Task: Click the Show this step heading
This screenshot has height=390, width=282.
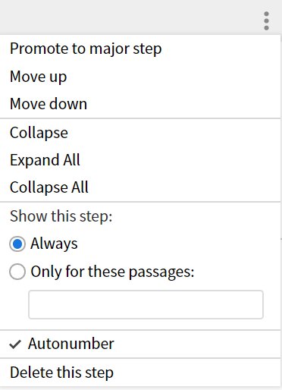Action: 61,216
